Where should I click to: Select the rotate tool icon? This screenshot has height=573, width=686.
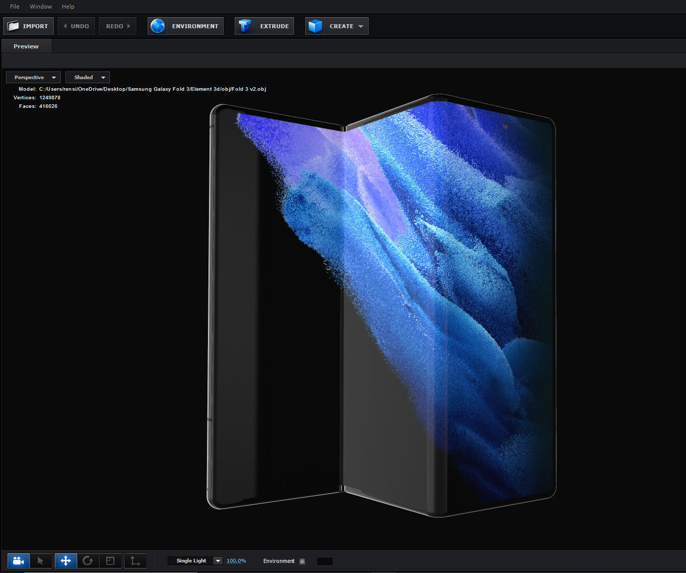coord(88,561)
